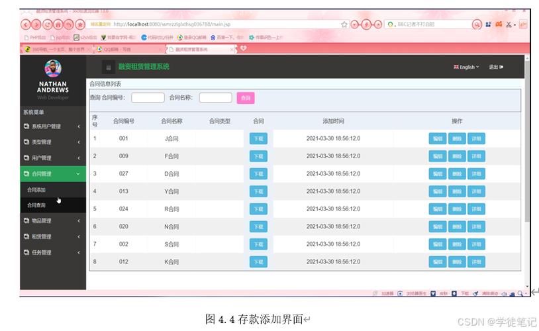Click the pink 查询 search button

246,98
